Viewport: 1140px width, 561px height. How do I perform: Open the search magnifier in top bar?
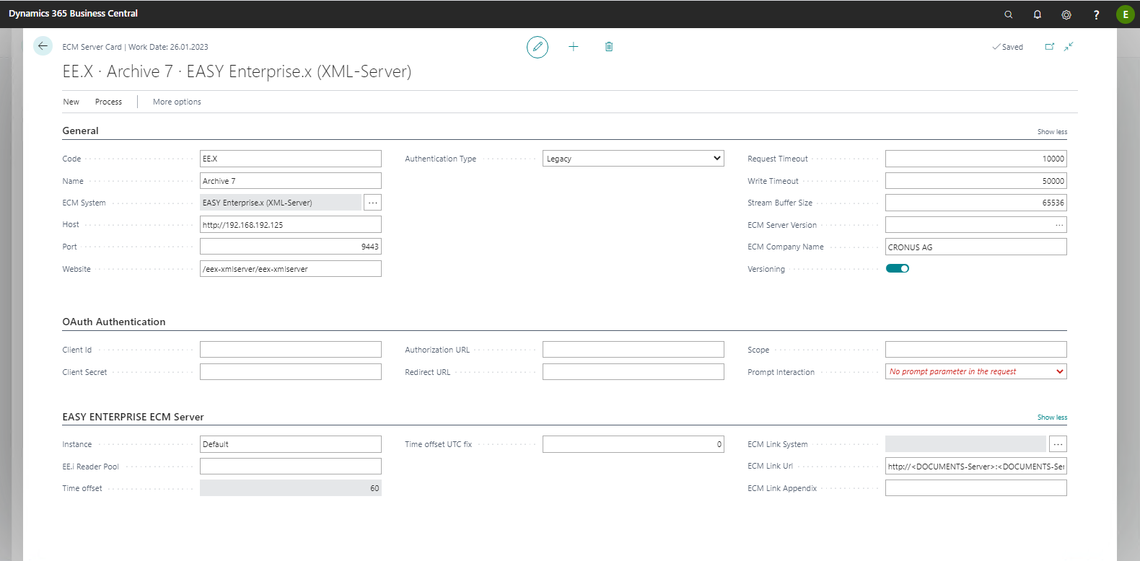pos(1008,14)
